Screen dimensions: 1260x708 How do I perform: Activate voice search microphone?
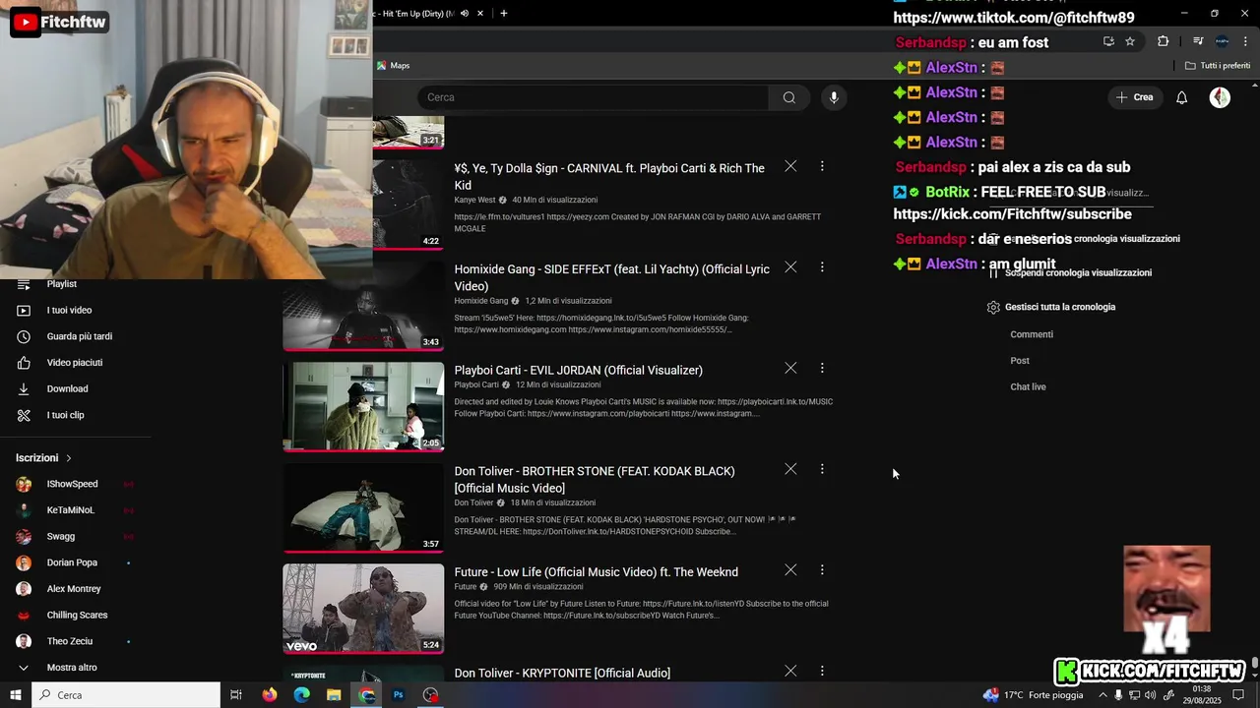(834, 97)
